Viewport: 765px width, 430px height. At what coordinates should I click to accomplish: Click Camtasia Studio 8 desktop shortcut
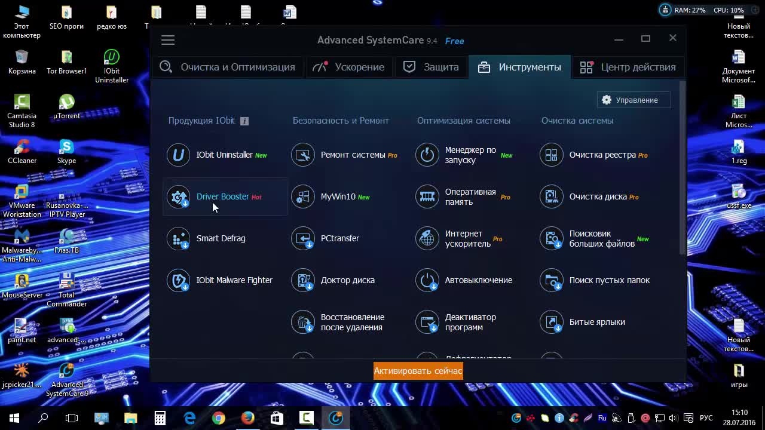pos(22,111)
